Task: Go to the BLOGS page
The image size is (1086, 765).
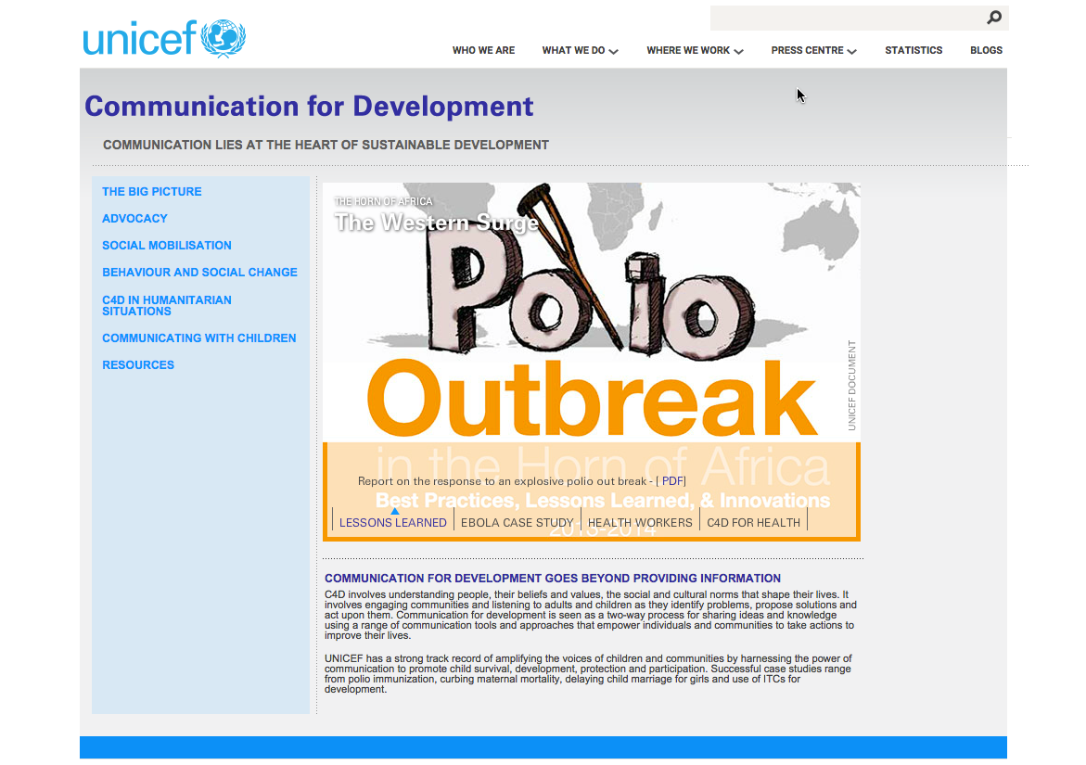Action: pos(986,51)
